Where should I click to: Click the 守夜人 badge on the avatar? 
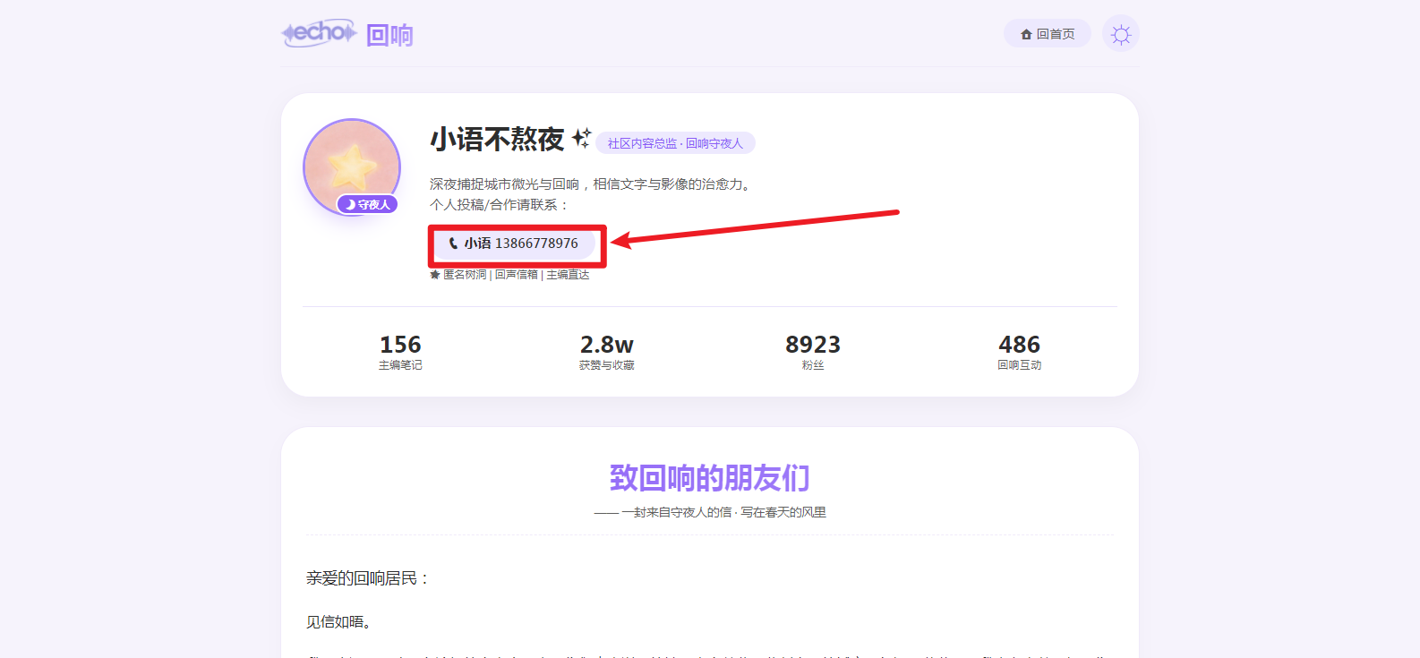point(367,204)
